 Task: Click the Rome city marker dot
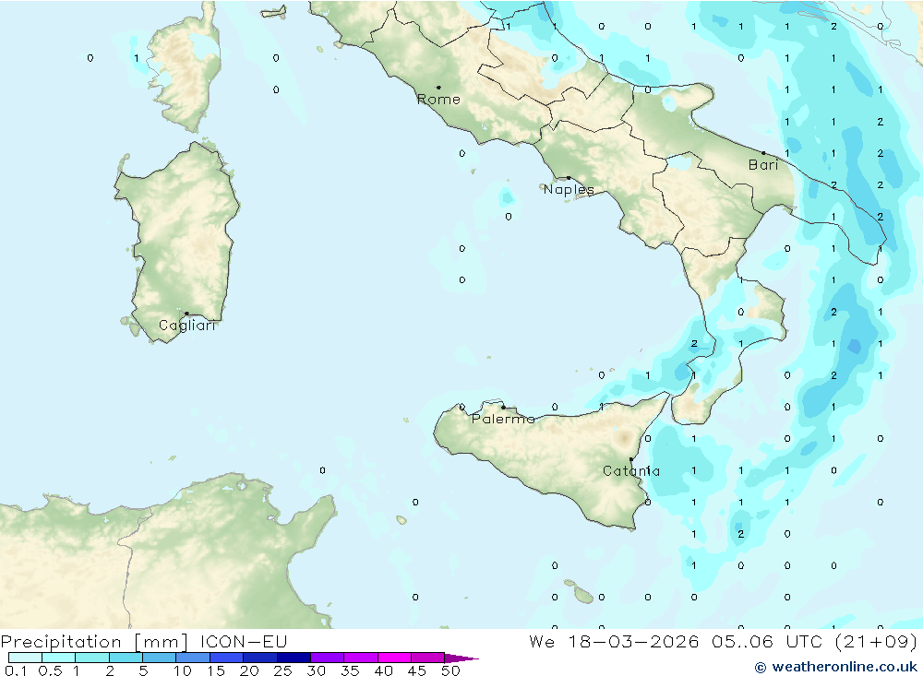438,87
